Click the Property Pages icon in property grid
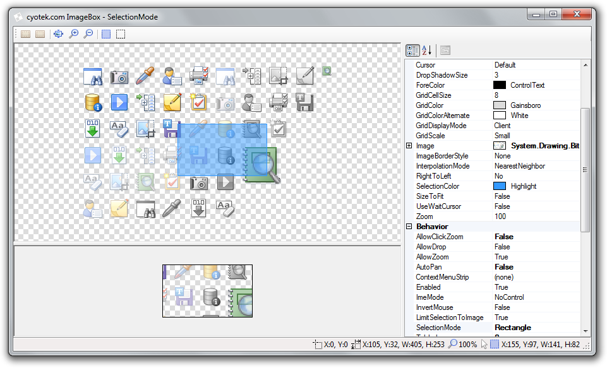 (445, 50)
